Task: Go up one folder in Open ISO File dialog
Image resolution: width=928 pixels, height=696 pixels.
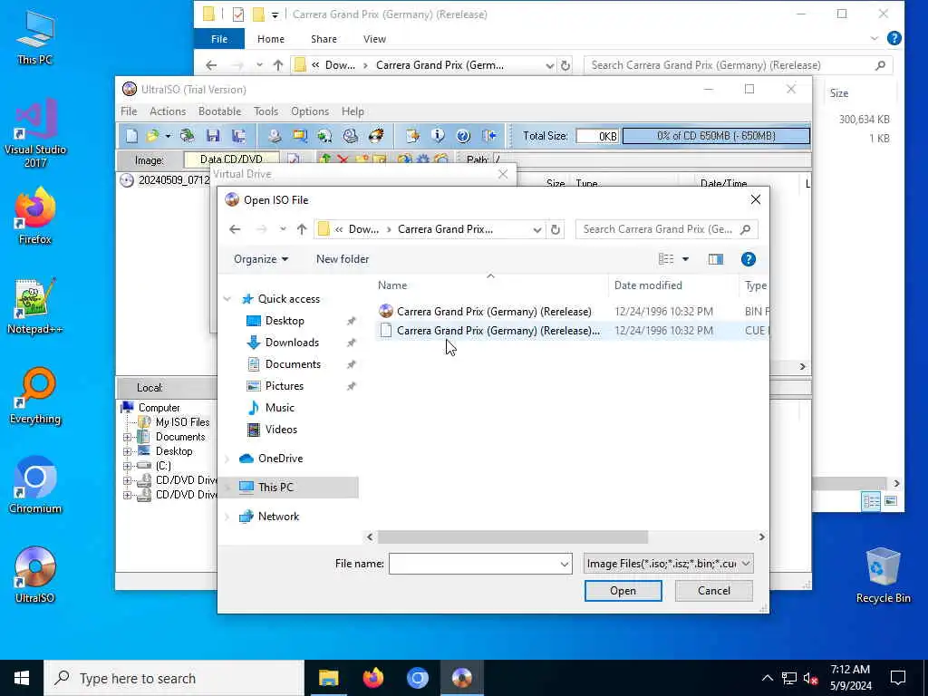Action: [x=302, y=229]
